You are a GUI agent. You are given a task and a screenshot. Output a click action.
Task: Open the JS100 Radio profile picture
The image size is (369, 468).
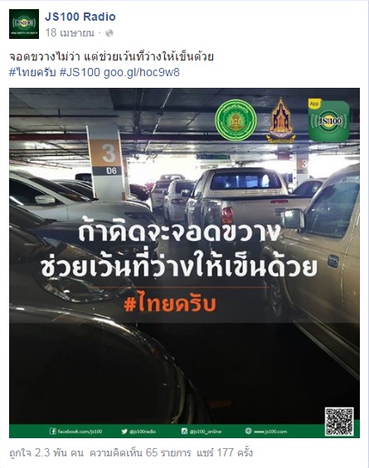24,24
